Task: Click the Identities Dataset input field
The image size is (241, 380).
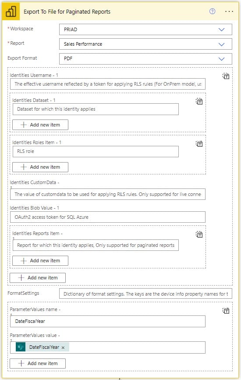Action: (x=96, y=109)
